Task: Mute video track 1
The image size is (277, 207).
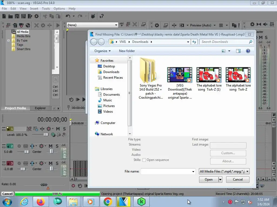Action: pos(58,129)
